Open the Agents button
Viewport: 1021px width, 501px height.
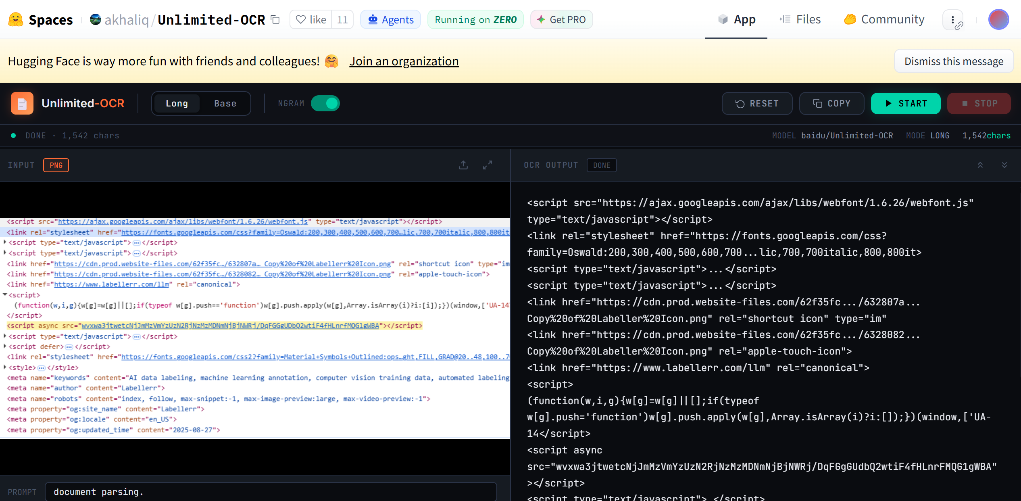pyautogui.click(x=390, y=19)
